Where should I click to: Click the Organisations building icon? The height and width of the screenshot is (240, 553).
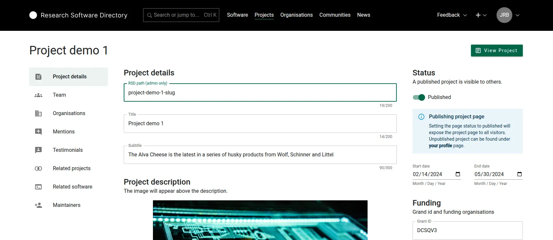point(38,113)
